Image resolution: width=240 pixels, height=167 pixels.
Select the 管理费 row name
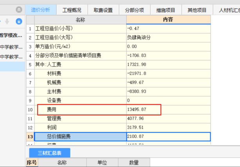coord(80,119)
